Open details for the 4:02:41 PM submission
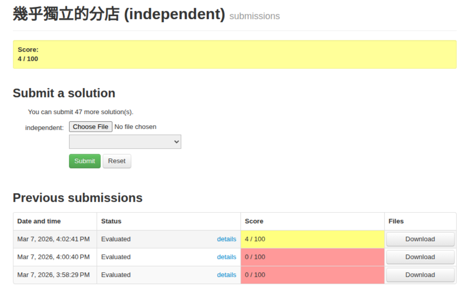Screen dimensions: 464x292 pos(226,239)
